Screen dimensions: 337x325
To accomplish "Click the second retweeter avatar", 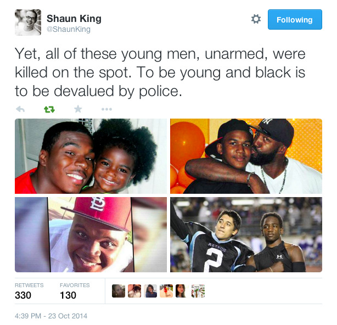I will pos(134,291).
